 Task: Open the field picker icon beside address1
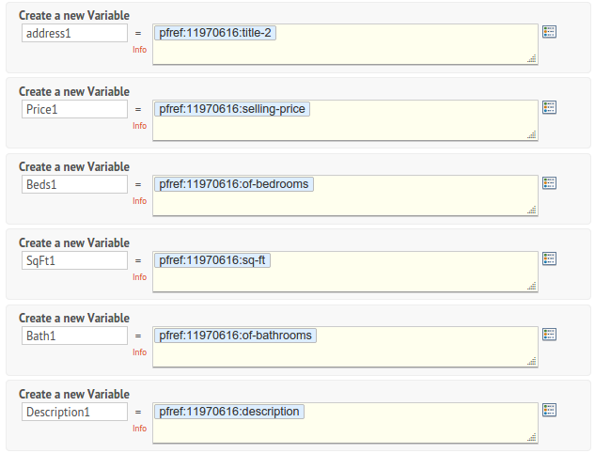550,31
